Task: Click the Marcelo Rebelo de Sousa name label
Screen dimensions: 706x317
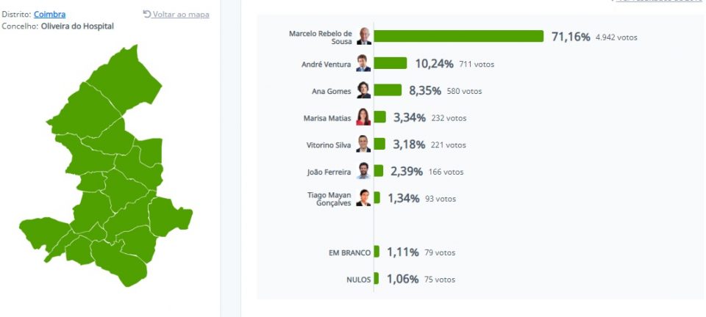Action: tap(321, 37)
